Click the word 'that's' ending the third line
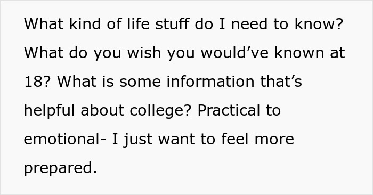Image resolution: width=373 pixels, height=195 pixels. tap(281, 82)
